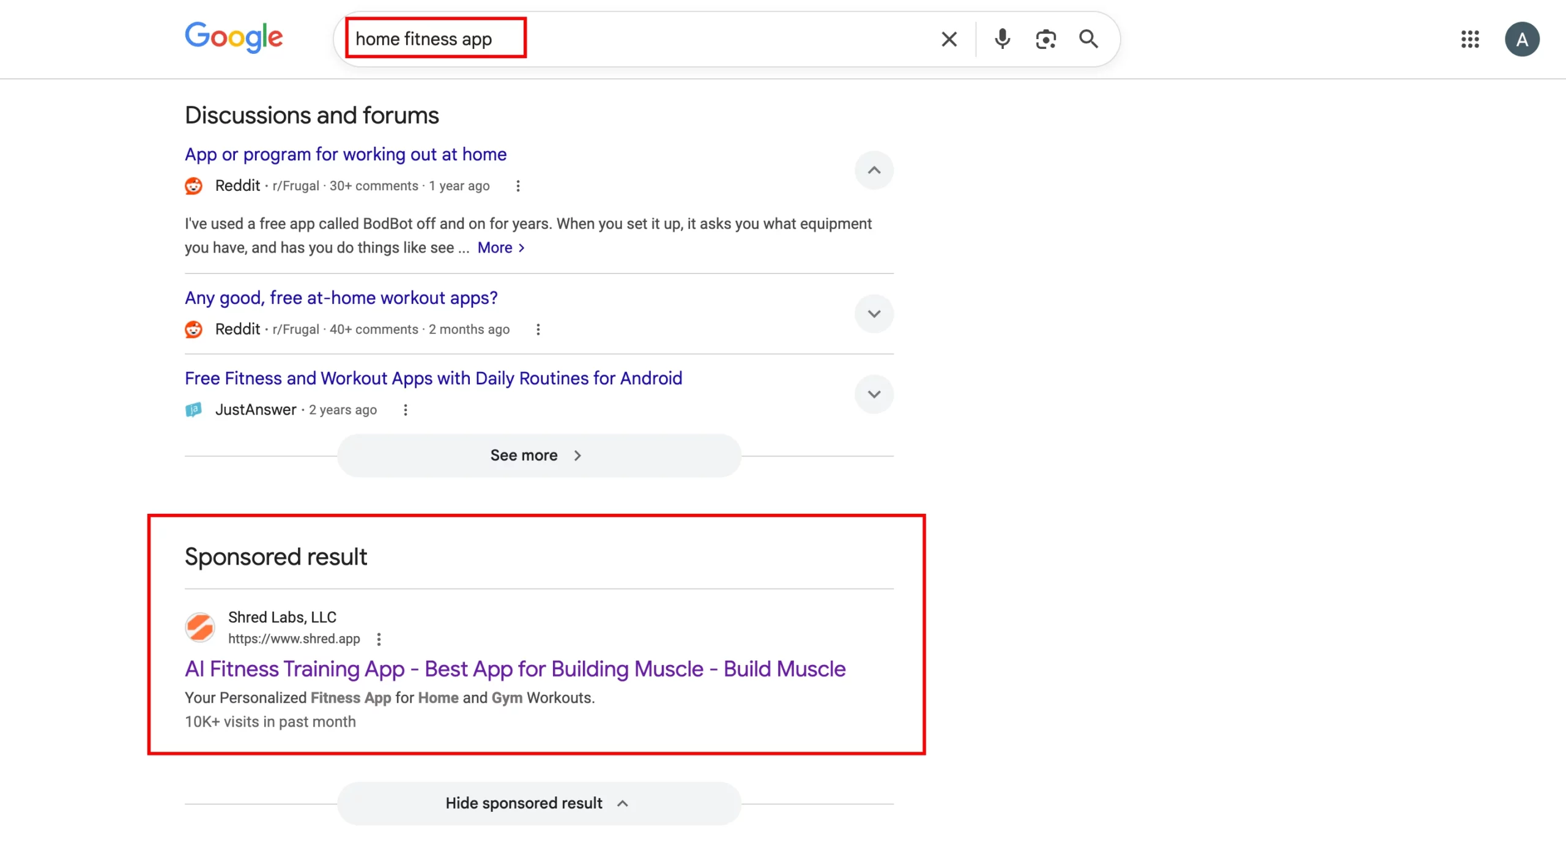Click See more discussions button

tap(539, 455)
